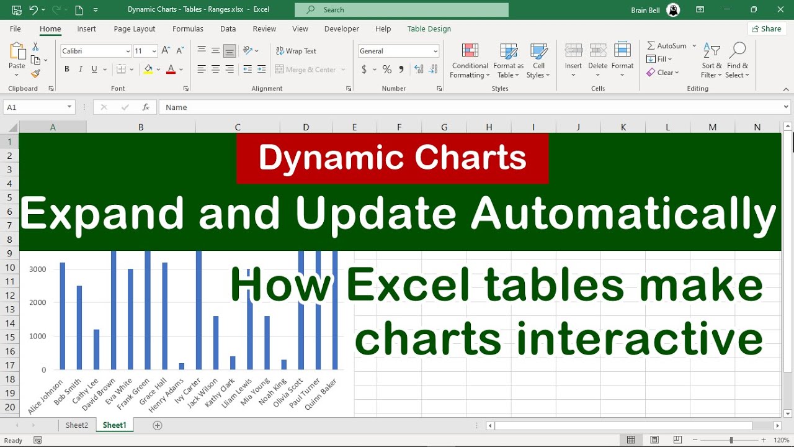This screenshot has width=794, height=447.
Task: Toggle Align Right button
Action: [x=230, y=70]
